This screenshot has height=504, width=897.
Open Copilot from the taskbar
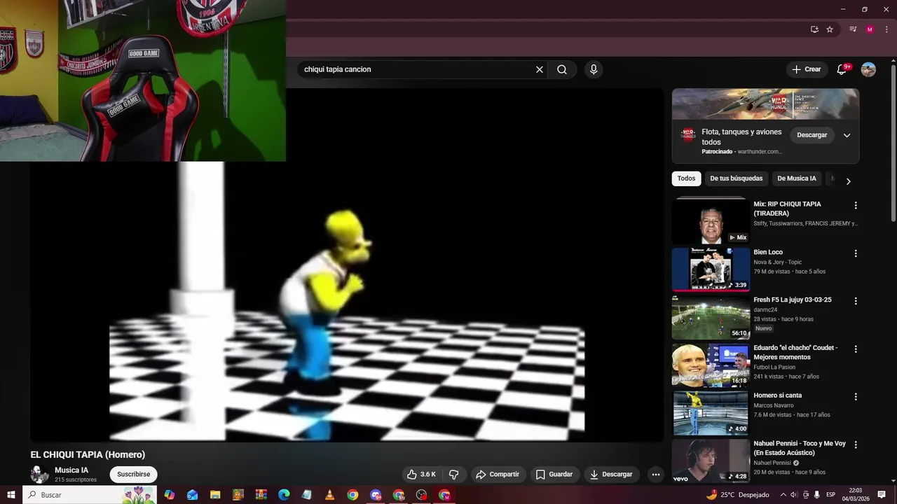click(x=169, y=495)
